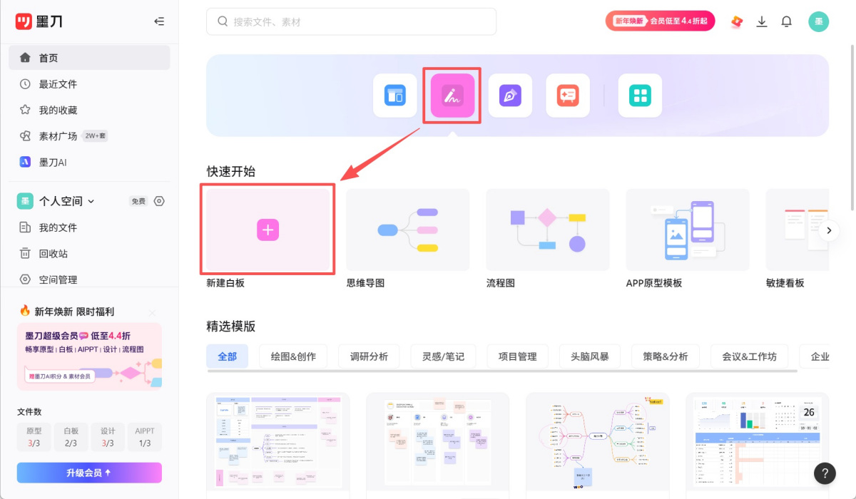Click the 会员低至4.4折起 promo banner

click(660, 21)
